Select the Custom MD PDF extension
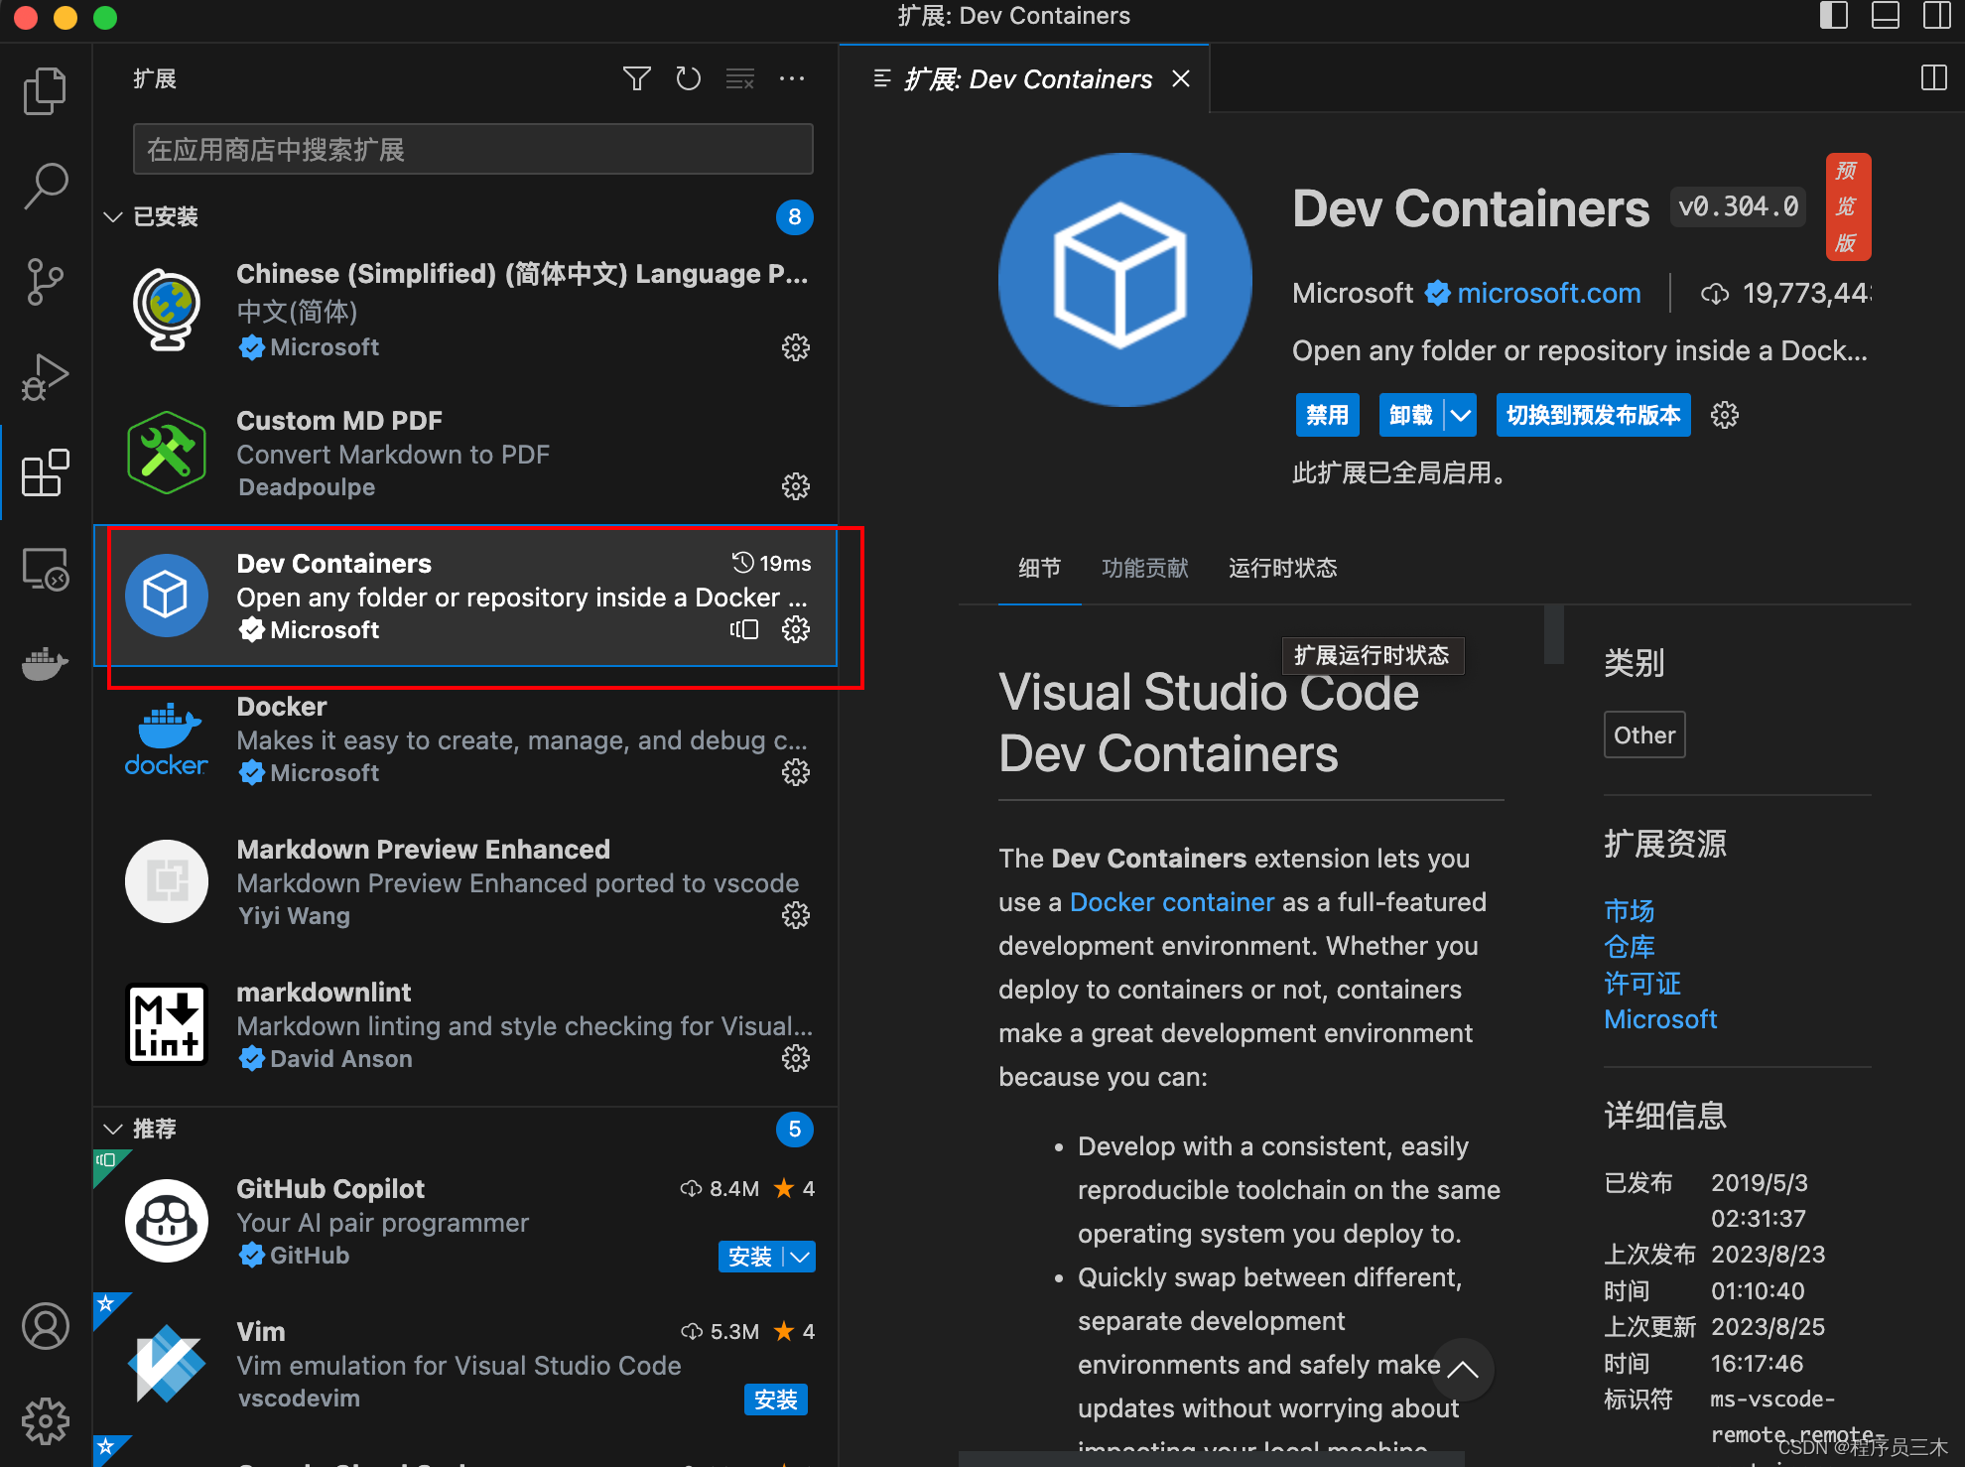The image size is (1965, 1467). tap(465, 454)
